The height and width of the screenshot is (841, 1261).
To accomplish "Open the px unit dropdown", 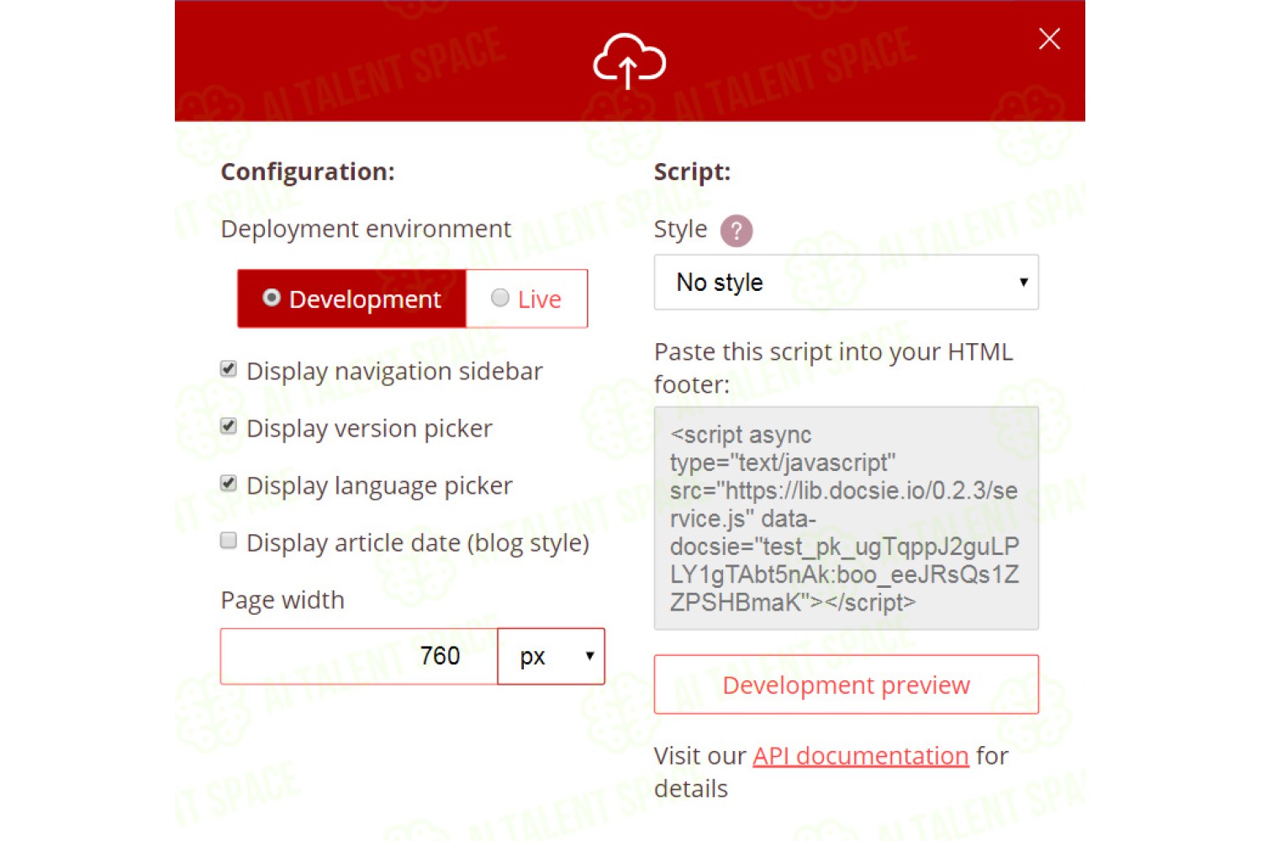I will [x=551, y=656].
